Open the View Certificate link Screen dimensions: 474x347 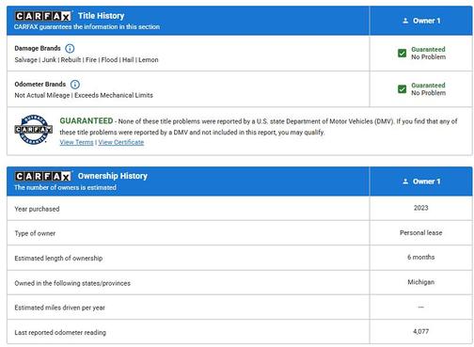(121, 142)
